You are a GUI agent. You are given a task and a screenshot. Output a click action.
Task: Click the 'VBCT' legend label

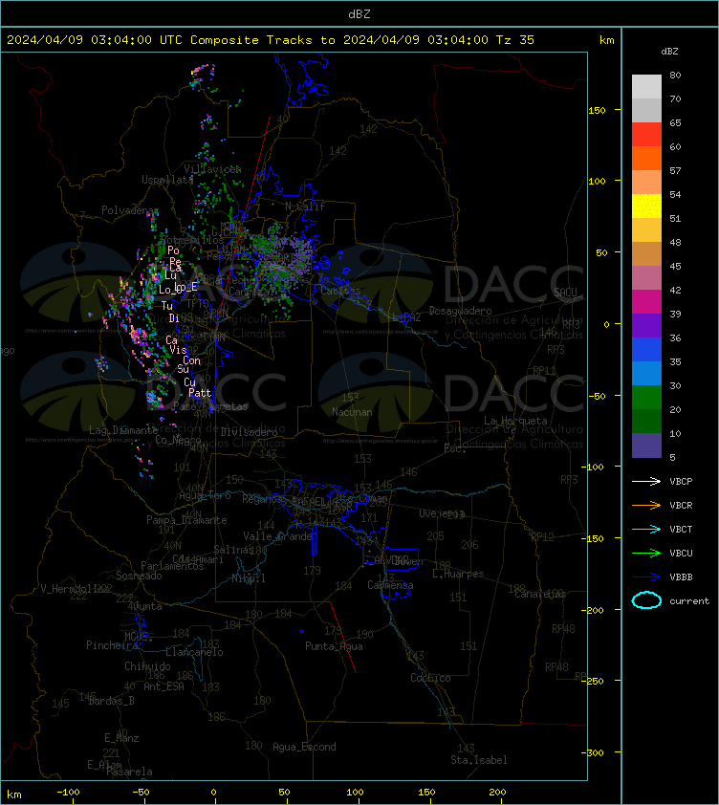[x=681, y=529]
